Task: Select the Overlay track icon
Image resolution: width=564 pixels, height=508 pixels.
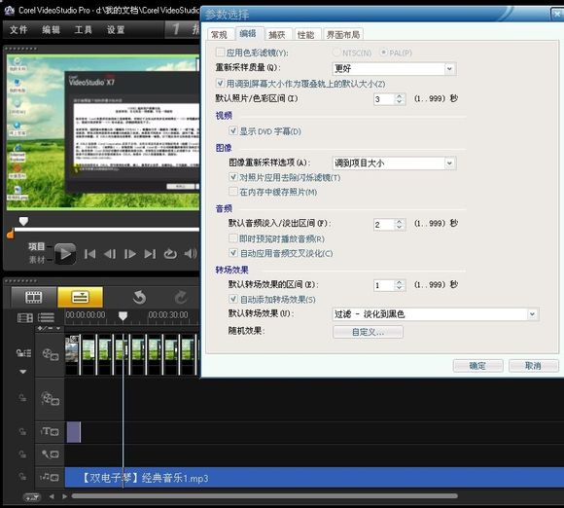Action: (x=50, y=399)
